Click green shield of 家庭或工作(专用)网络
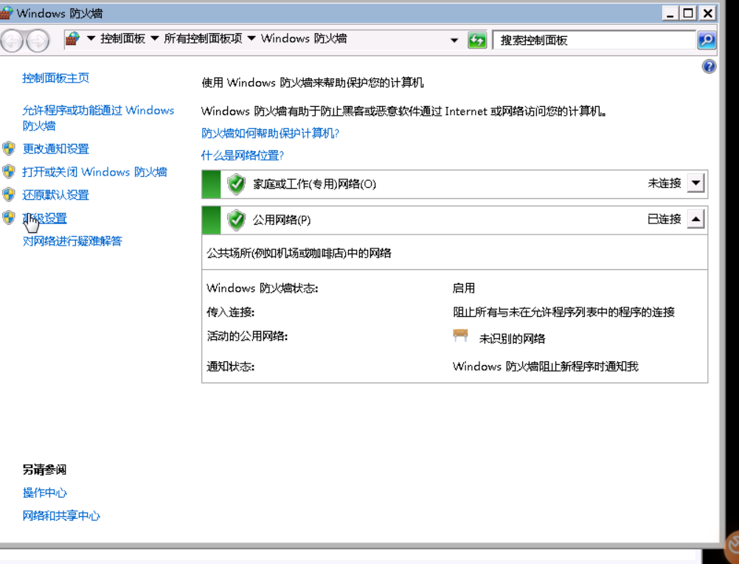 click(x=236, y=184)
